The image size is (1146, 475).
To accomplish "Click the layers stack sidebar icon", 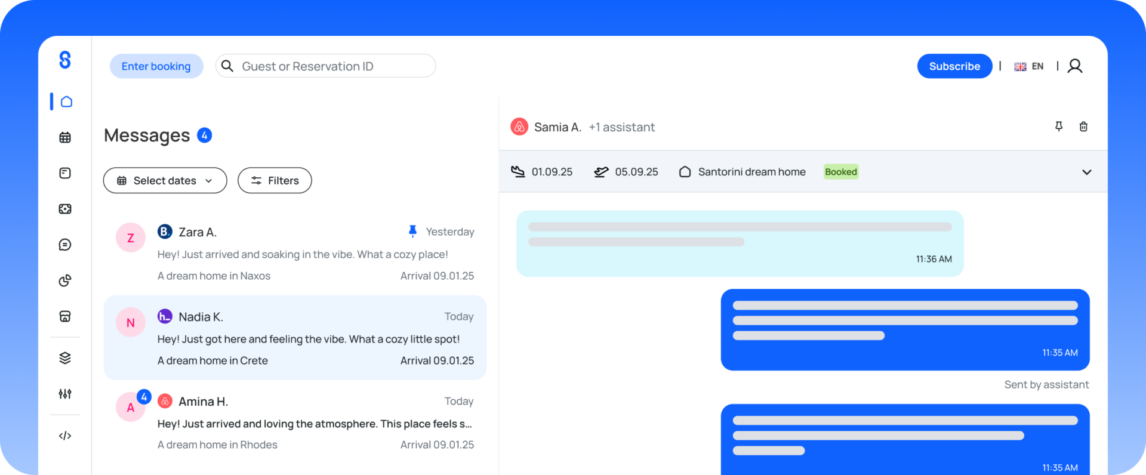I will [65, 358].
